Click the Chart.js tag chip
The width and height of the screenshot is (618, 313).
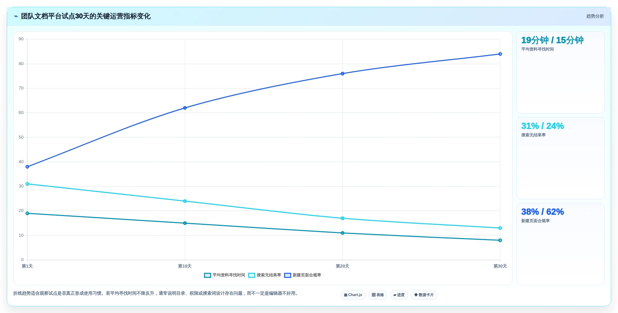353,295
